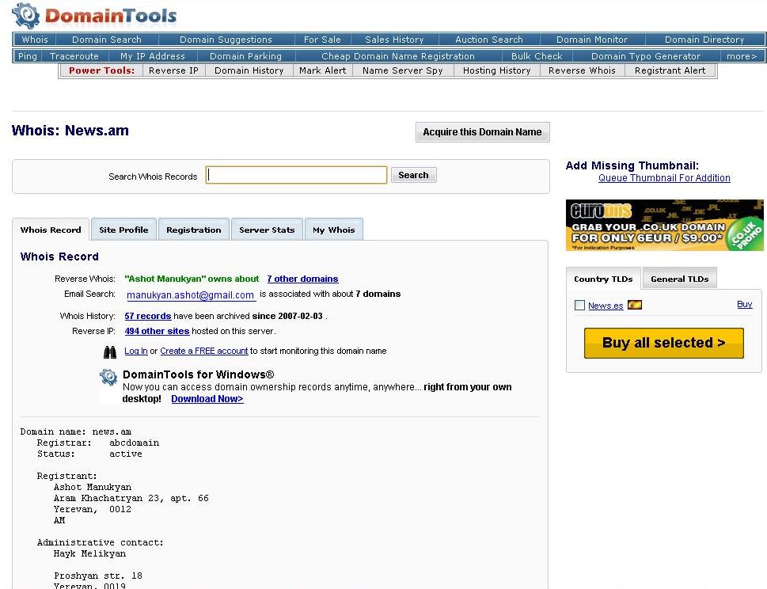
Task: Switch to the My Whois tab
Action: (333, 230)
